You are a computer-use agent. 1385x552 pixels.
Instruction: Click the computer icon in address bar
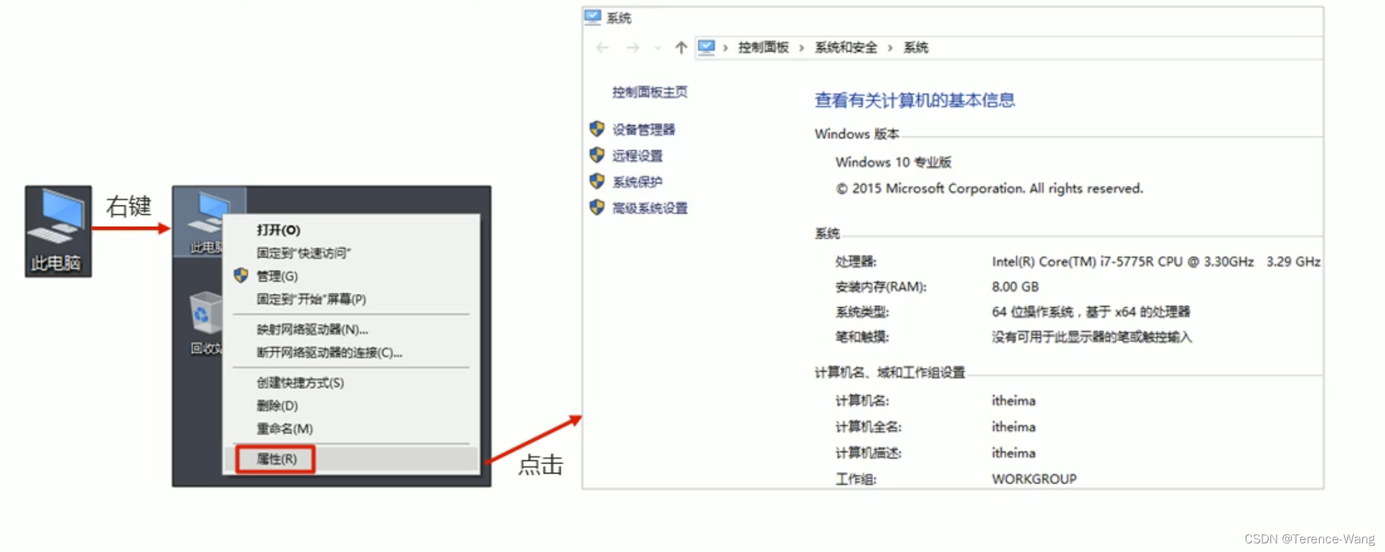[x=706, y=47]
